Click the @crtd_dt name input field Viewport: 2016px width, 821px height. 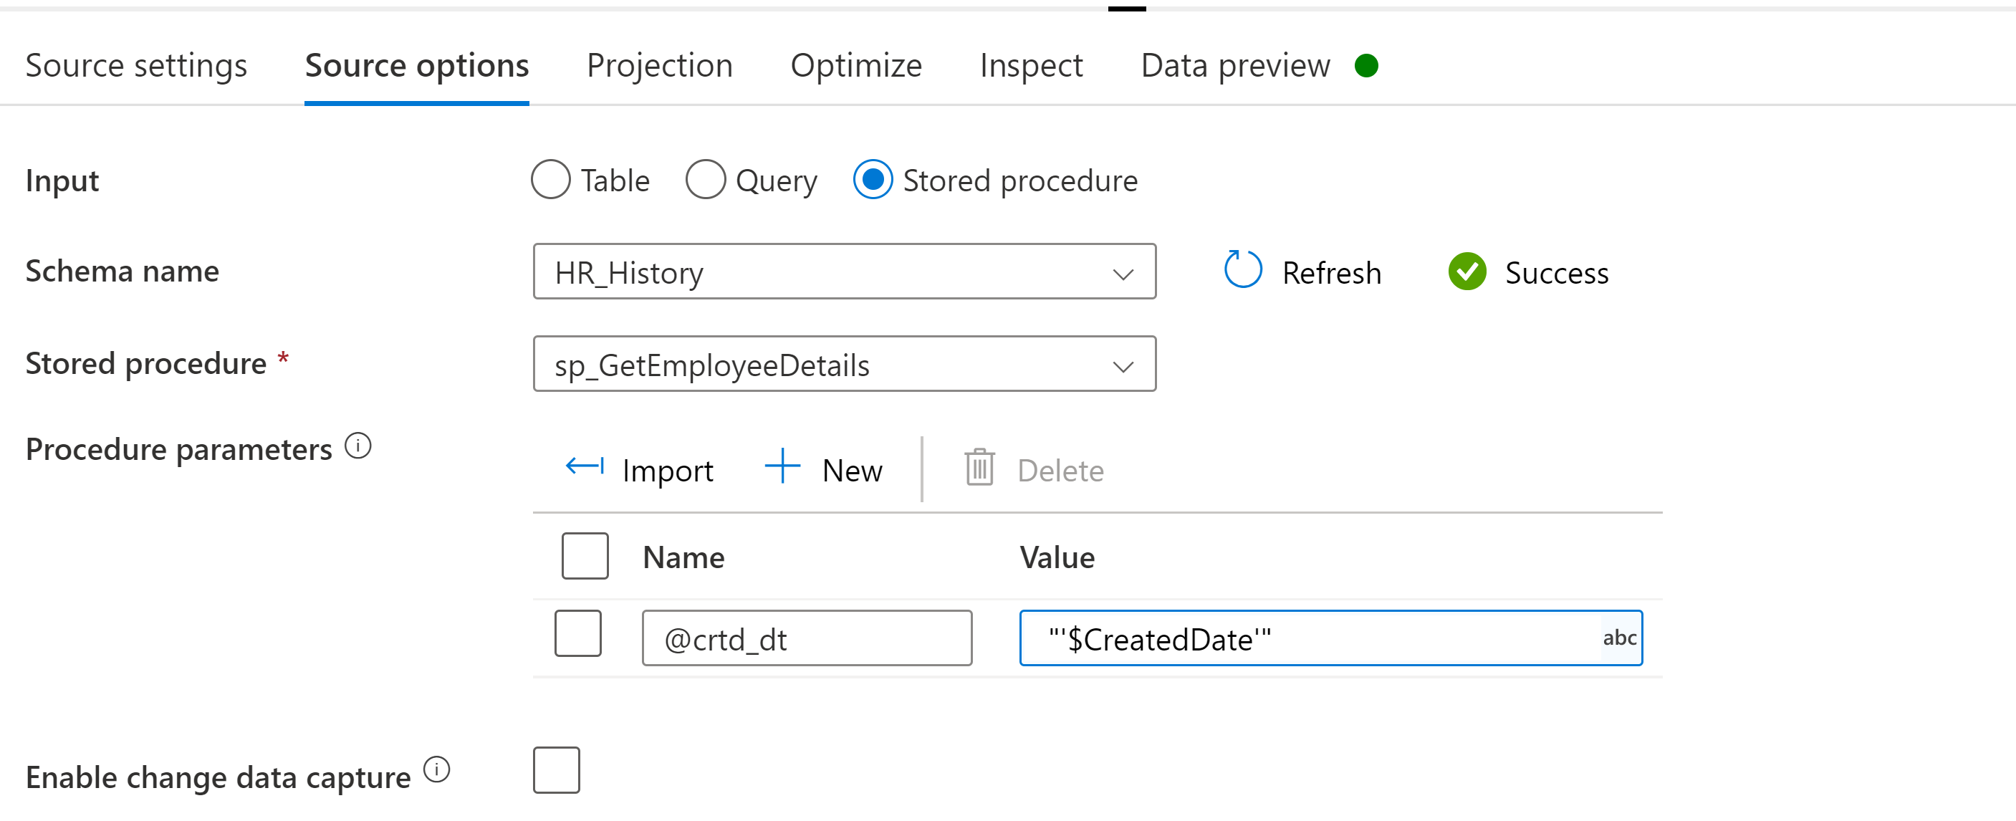click(806, 638)
